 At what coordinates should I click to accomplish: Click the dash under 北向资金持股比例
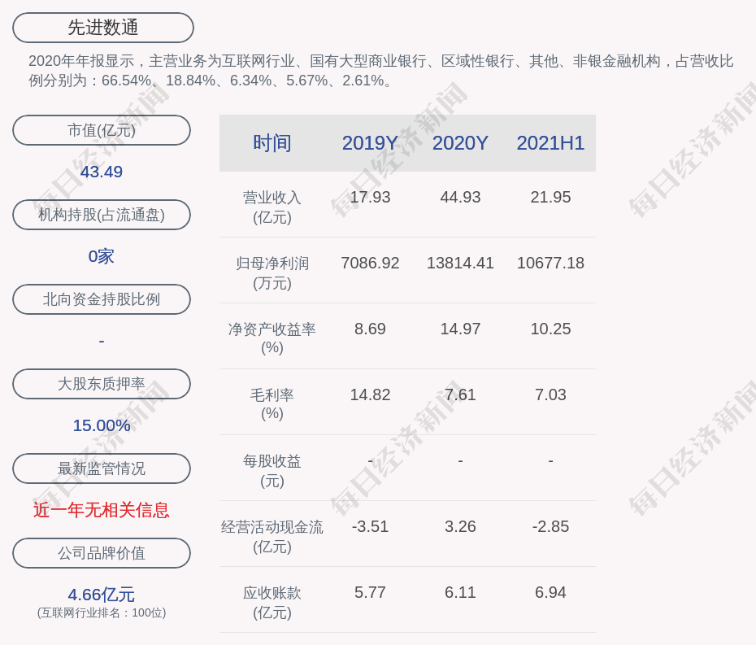(x=102, y=341)
